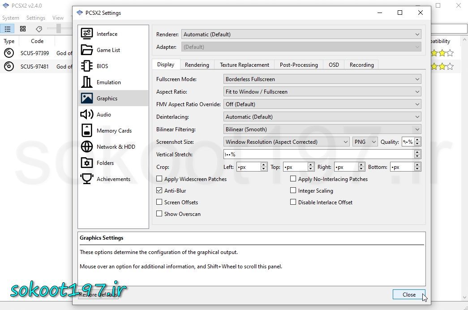The height and width of the screenshot is (310, 468).
Task: Enable Apply Widescreen Patches checkbox
Action: [159, 179]
